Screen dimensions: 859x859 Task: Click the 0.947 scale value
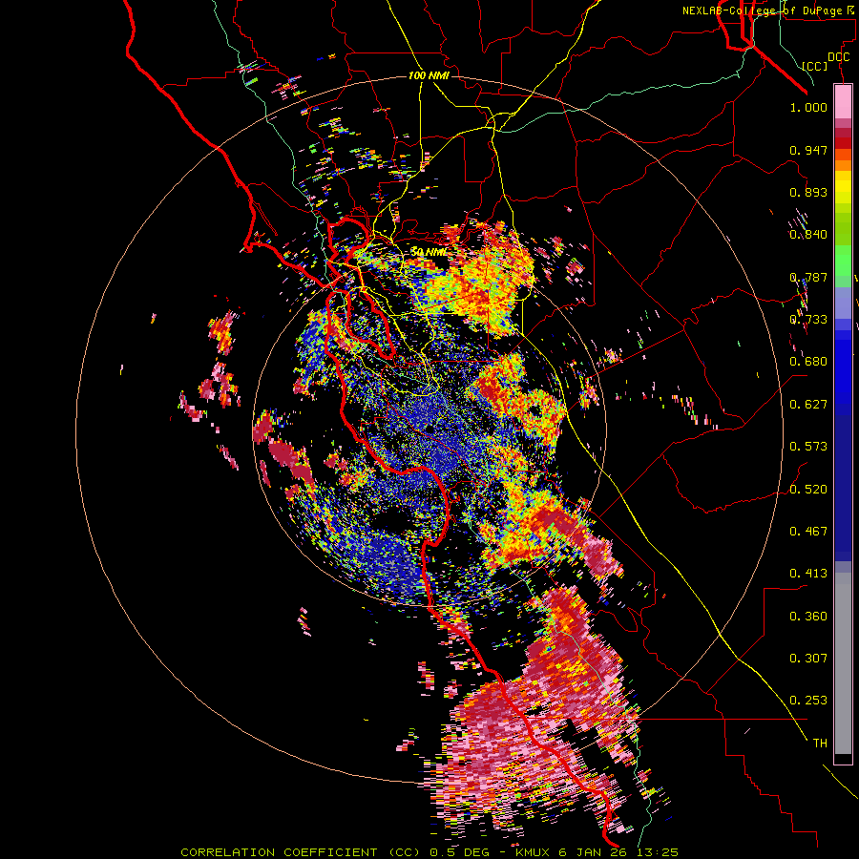tap(808, 150)
